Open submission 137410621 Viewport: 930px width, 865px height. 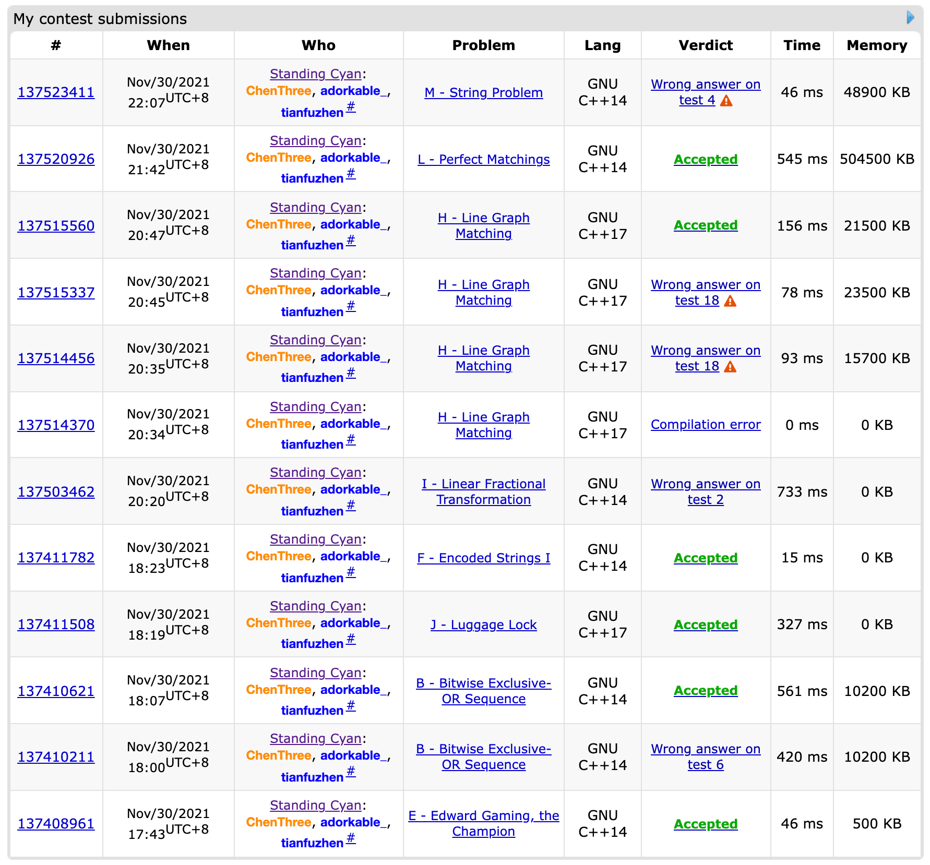[56, 691]
